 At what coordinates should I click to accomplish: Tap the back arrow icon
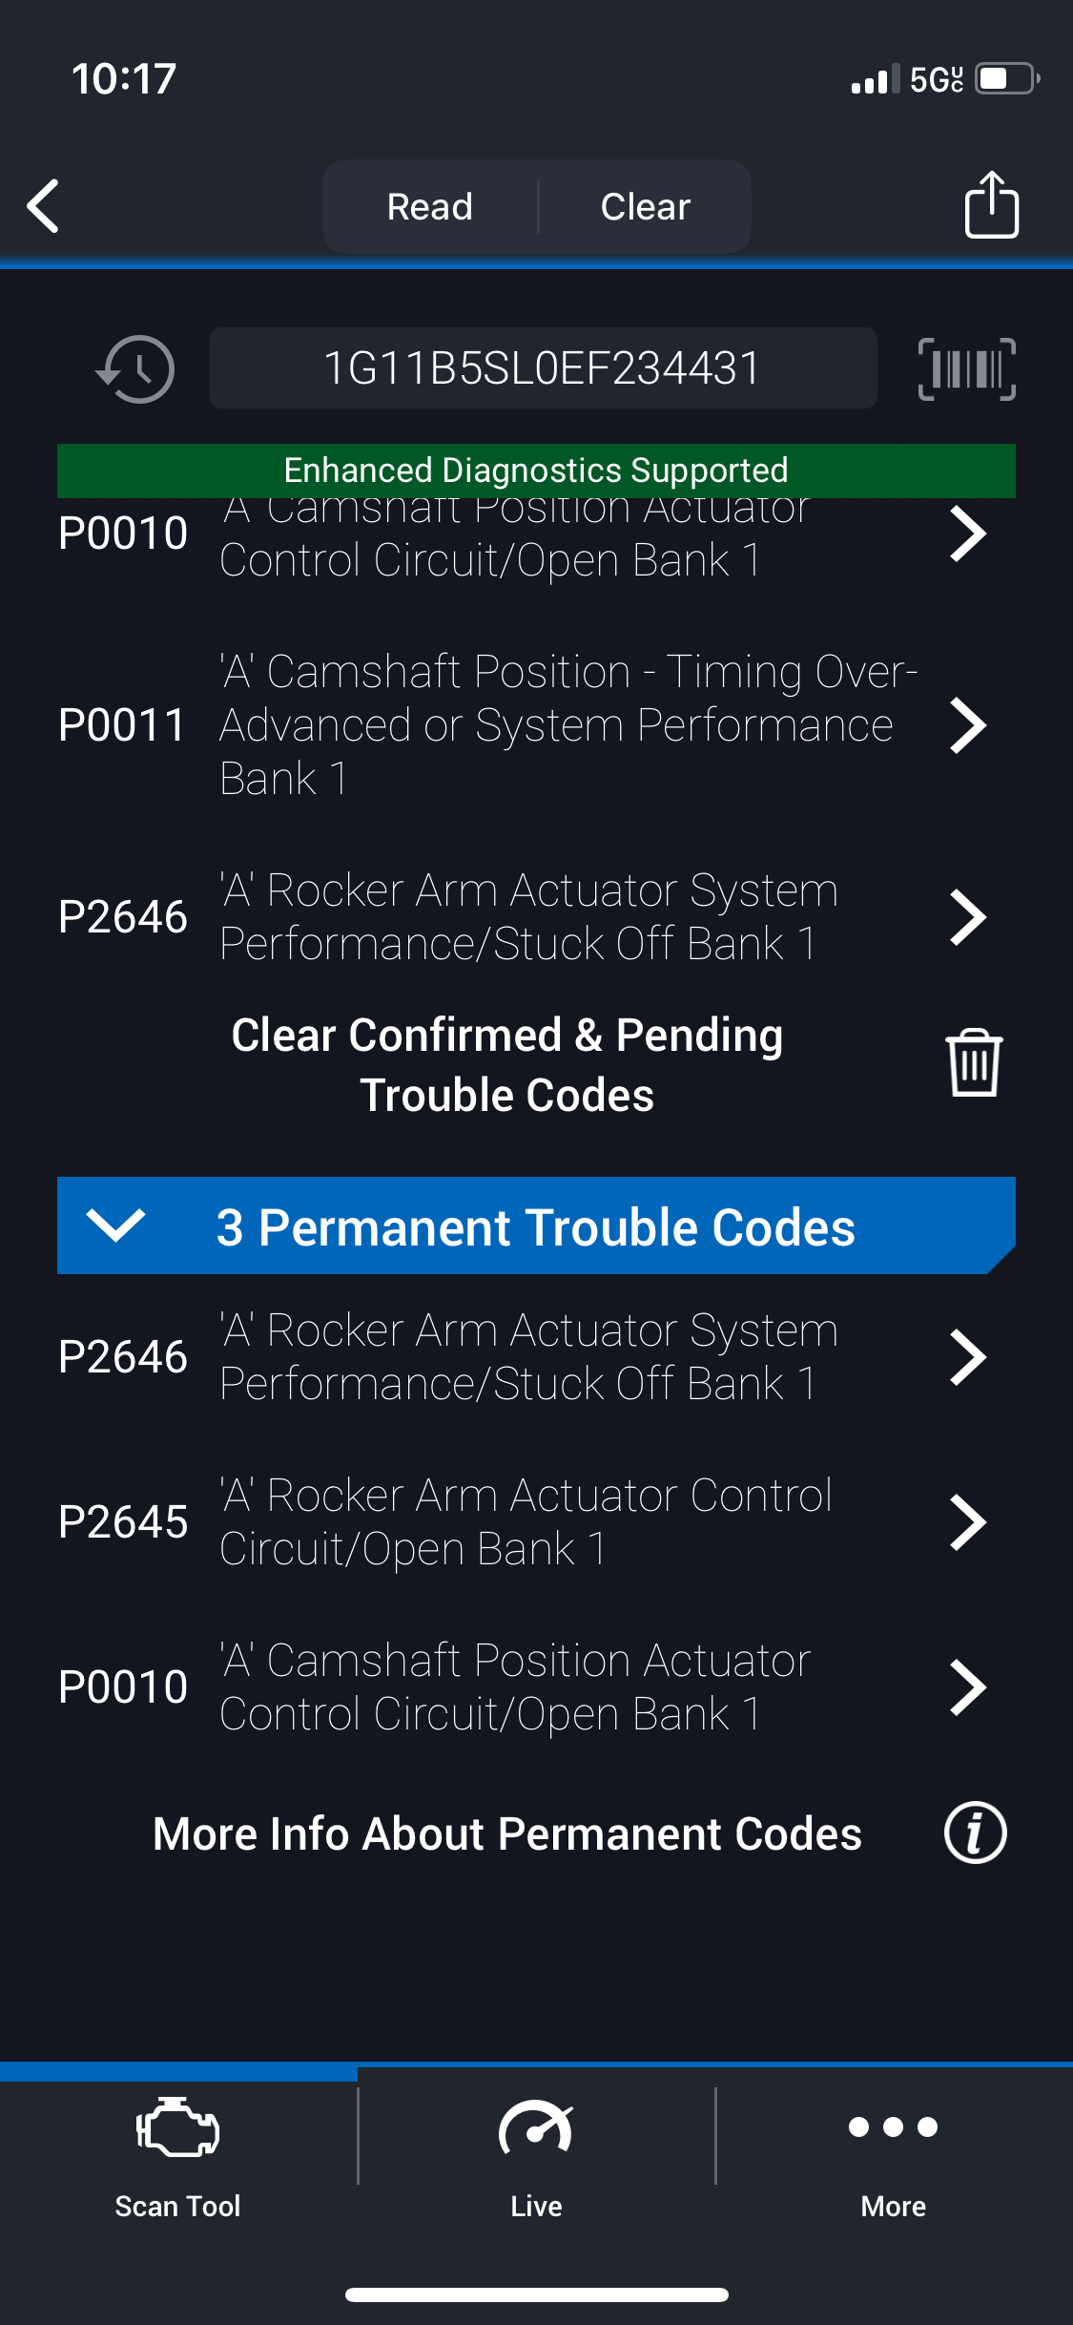tap(44, 206)
